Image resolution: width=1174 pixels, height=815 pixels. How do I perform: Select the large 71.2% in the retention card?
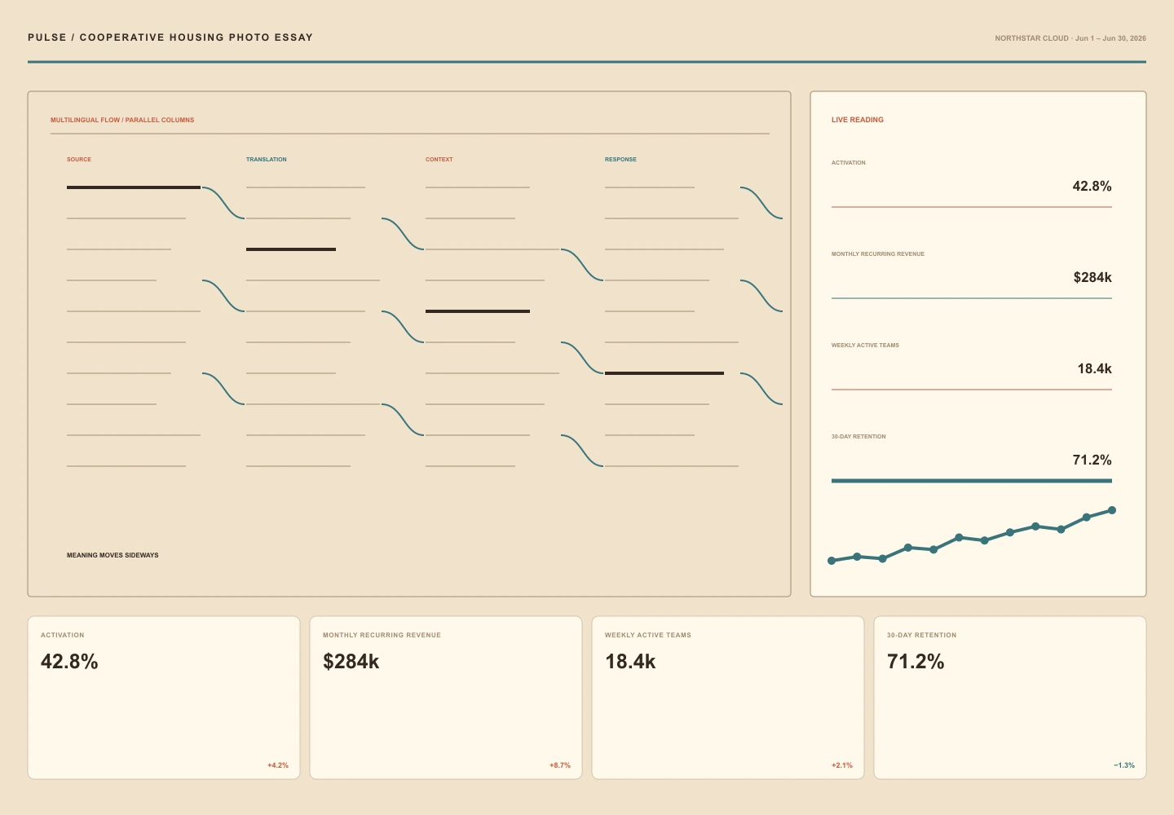tap(916, 662)
